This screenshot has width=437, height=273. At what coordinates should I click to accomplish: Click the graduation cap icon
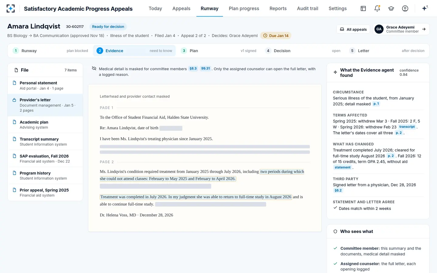pos(391,8)
